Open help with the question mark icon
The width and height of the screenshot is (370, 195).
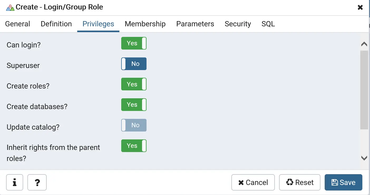tap(37, 182)
